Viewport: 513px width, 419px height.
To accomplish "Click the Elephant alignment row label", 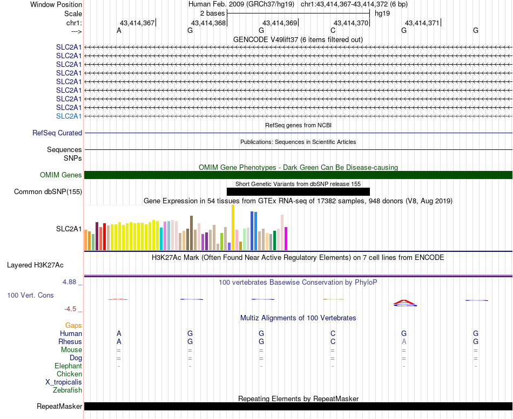I will tap(68, 366).
